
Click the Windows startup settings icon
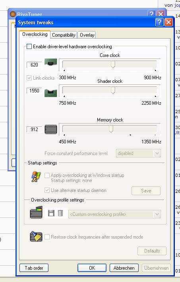coord(36,176)
